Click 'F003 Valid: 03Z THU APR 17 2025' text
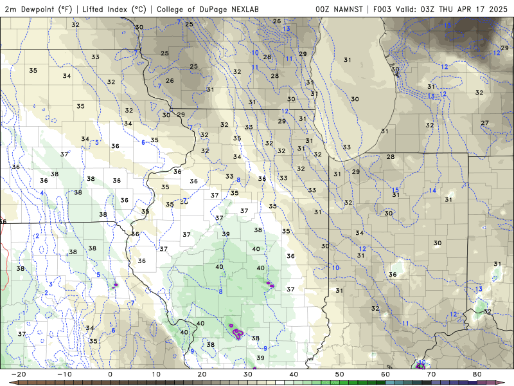 [x=440, y=9]
